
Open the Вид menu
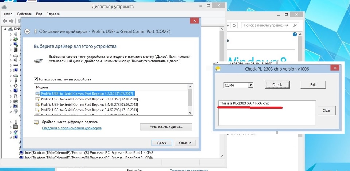(39, 14)
